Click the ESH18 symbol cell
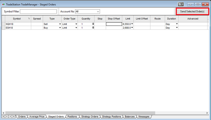Screen dimensions: 211x120 click(18, 28)
